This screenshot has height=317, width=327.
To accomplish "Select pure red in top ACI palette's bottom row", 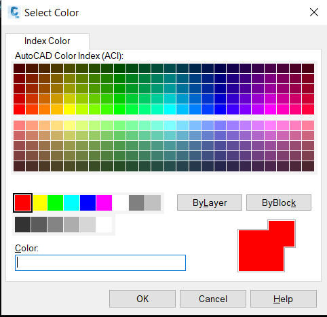I will pos(19,109).
